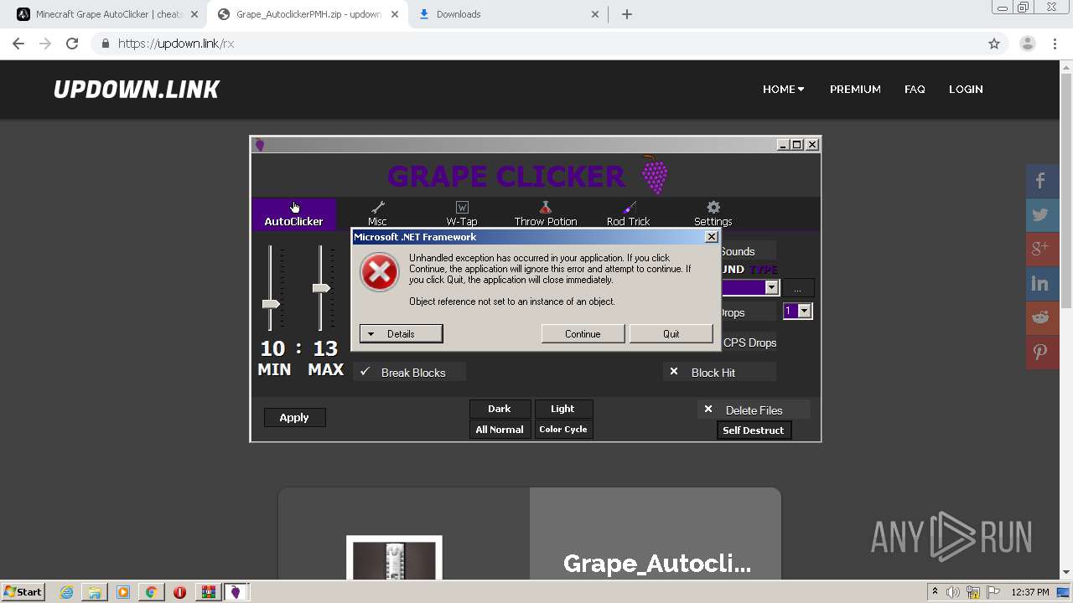This screenshot has width=1073, height=603.
Task: Select the Light theme button
Action: (x=562, y=409)
